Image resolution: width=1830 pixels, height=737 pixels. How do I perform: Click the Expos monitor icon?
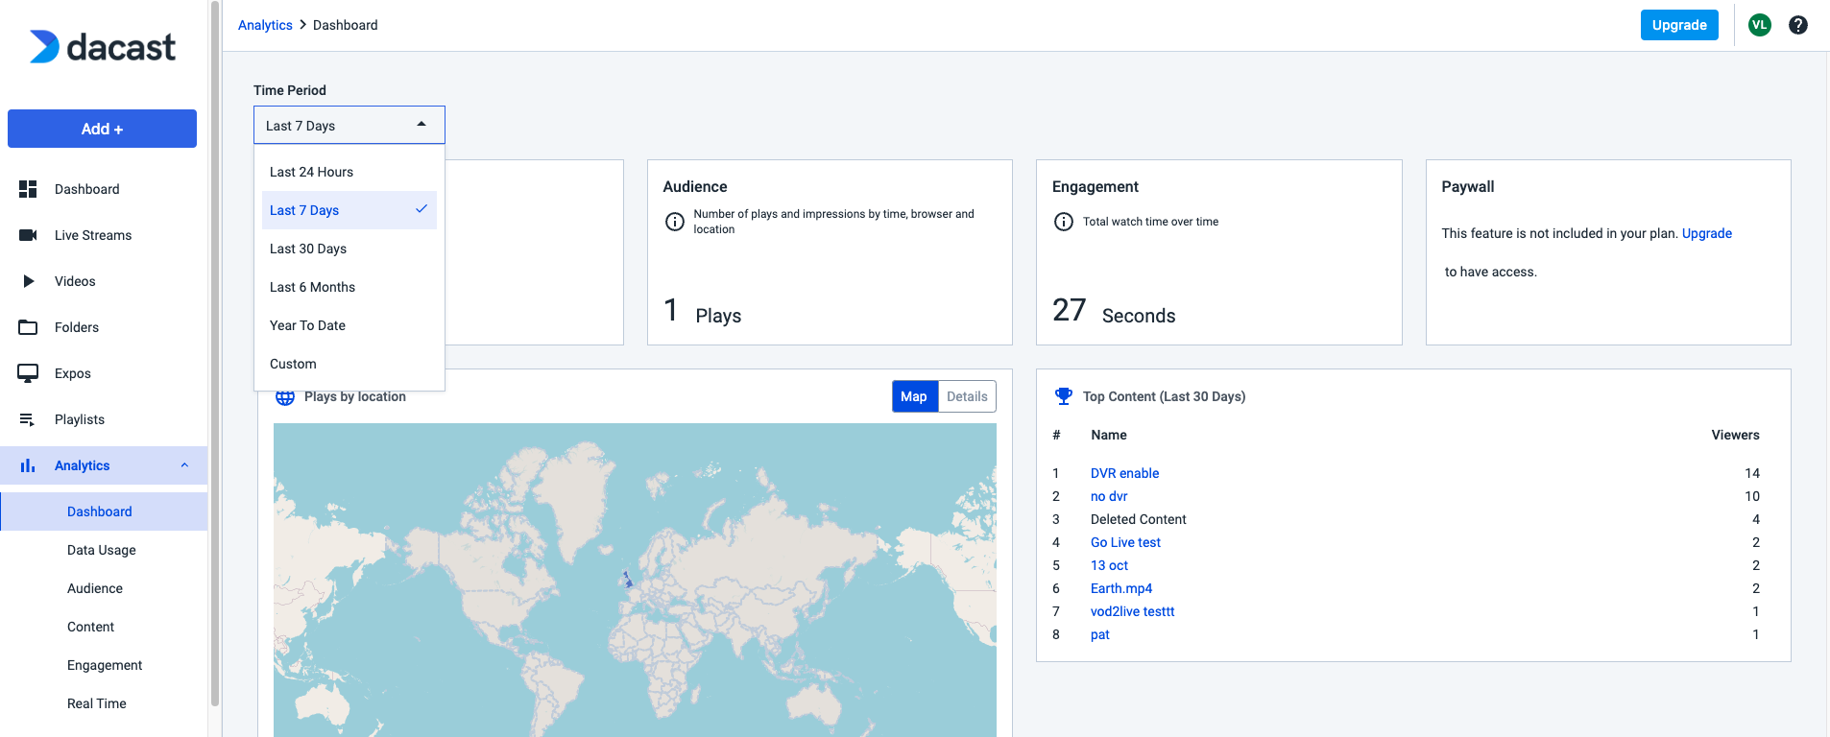pyautogui.click(x=28, y=373)
